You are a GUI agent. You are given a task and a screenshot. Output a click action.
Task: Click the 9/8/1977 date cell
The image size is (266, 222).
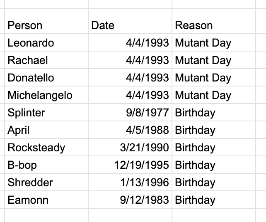click(130, 113)
